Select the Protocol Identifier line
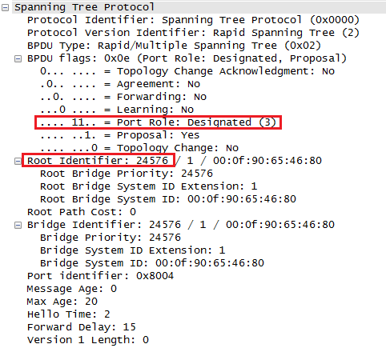Screen dimensions: 386x360 (193, 20)
